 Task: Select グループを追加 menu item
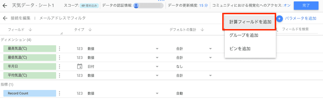click(250, 35)
